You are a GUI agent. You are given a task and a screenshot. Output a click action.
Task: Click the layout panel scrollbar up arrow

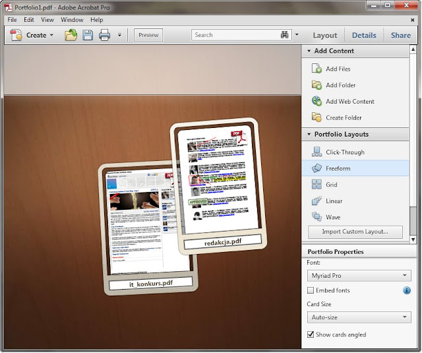413,49
